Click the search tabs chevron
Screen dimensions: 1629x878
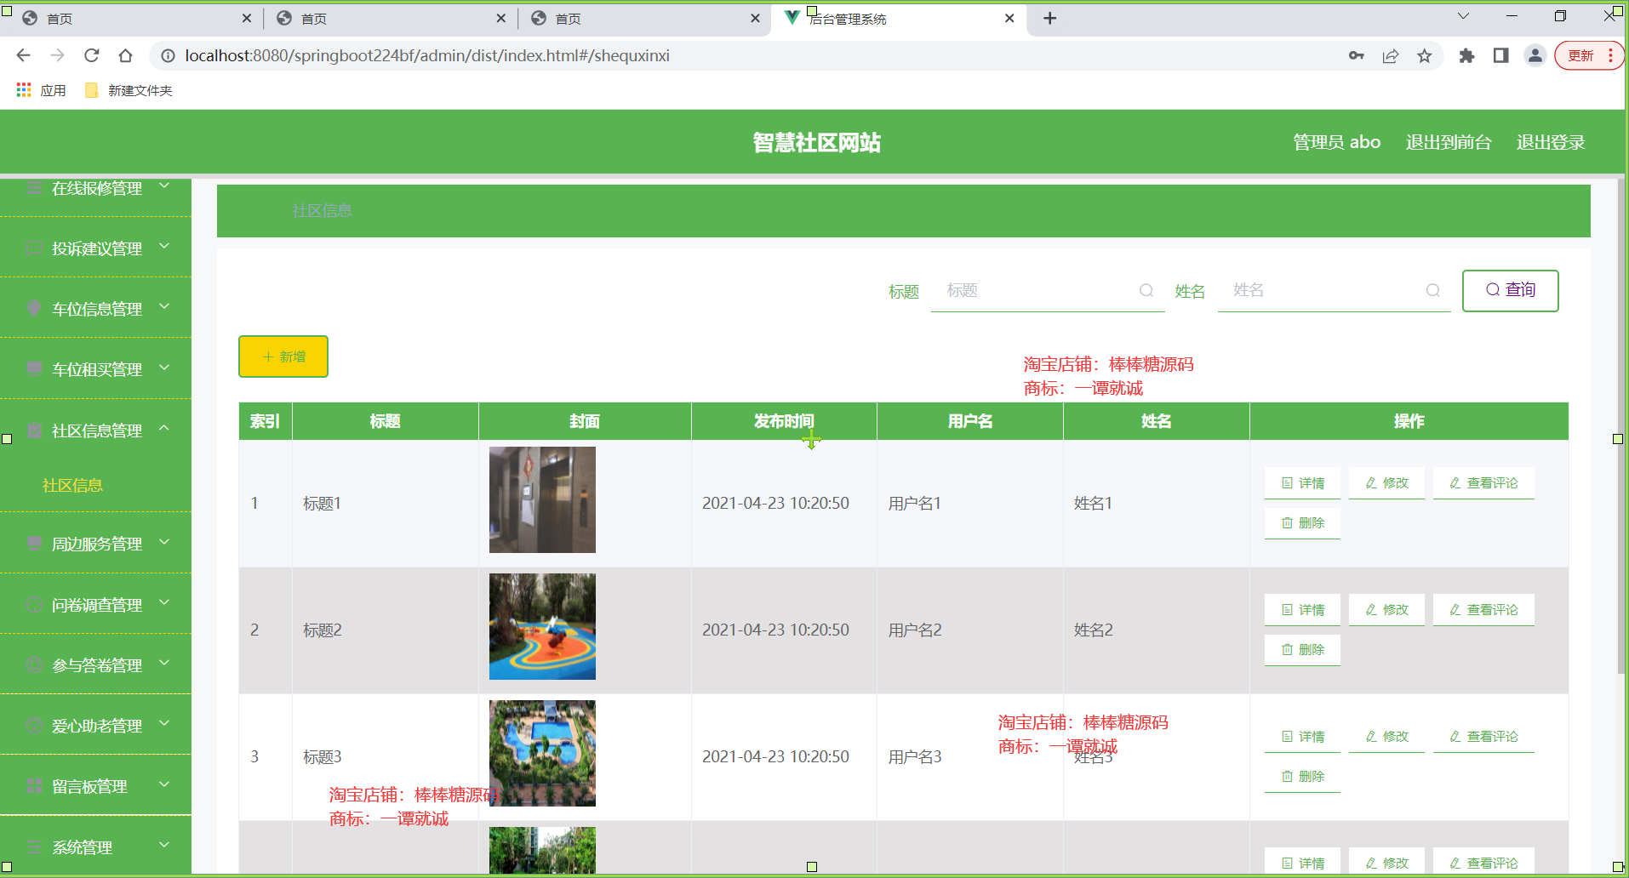(x=1463, y=16)
